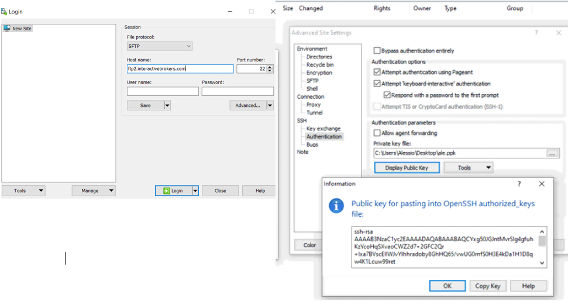
Task: Select Key exchange tree item
Action: pyautogui.click(x=323, y=129)
